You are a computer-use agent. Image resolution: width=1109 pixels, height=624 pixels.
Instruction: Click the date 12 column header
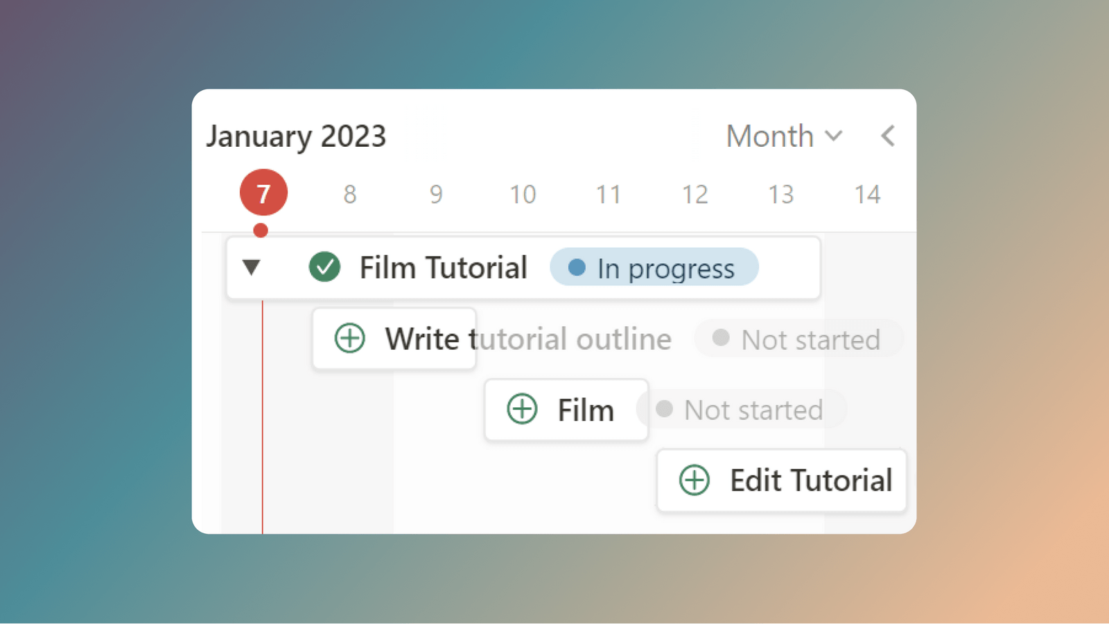(695, 195)
